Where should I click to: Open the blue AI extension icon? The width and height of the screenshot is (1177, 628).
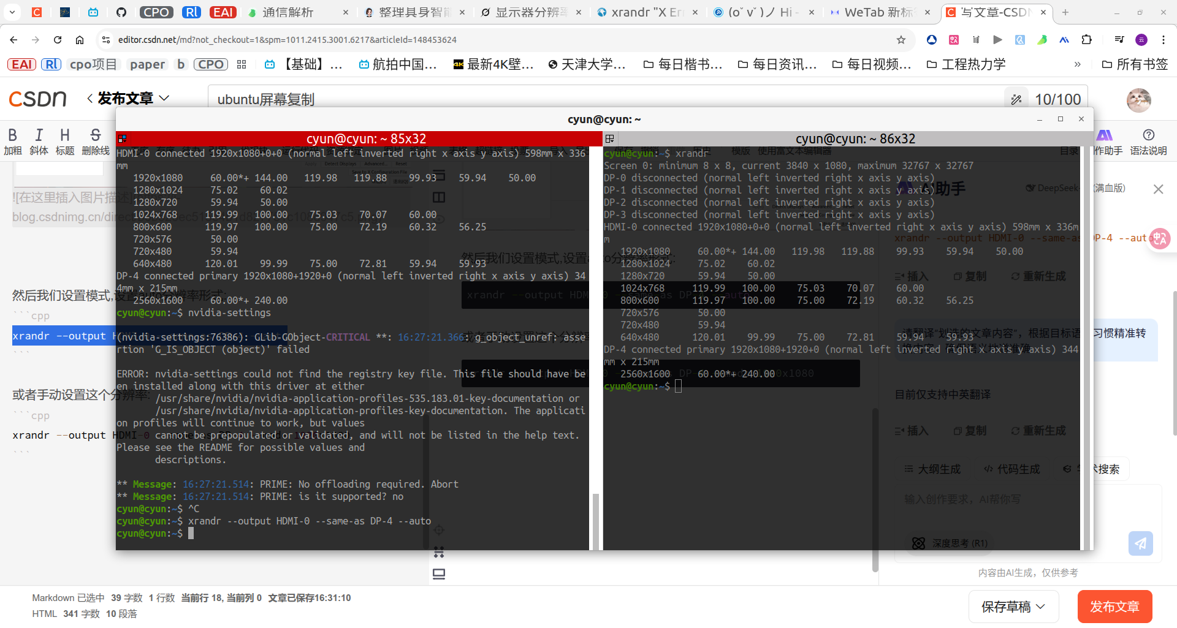(1064, 40)
